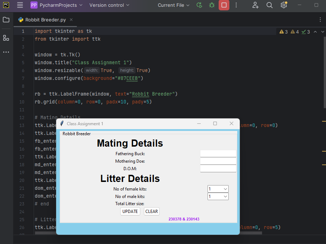This screenshot has width=326, height=244.
Task: Close the Robbit Breeder.py tab
Action: (x=71, y=20)
